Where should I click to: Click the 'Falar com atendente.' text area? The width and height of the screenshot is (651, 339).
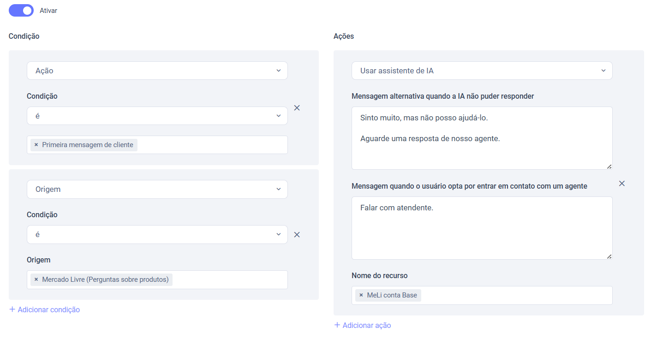(x=482, y=231)
